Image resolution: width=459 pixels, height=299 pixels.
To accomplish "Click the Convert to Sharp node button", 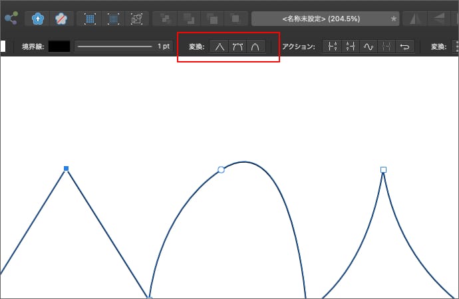I will tap(220, 47).
